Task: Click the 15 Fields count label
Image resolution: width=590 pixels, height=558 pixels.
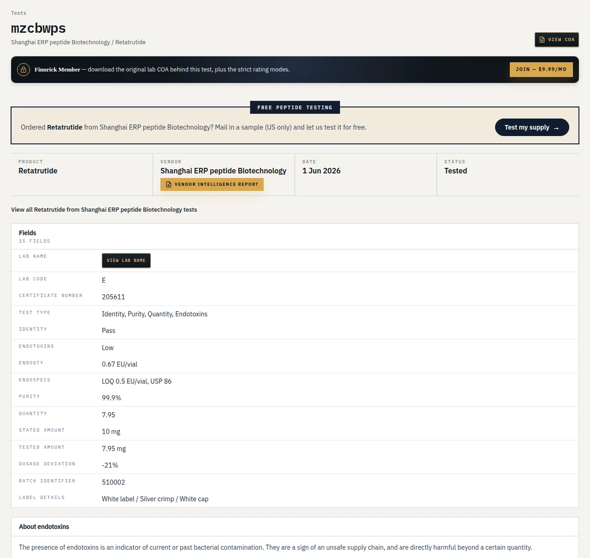Action: point(35,241)
